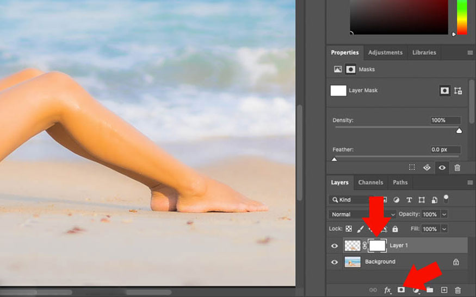Click the Add layer mask icon
Screen dimensions: 476x297
pos(401,290)
